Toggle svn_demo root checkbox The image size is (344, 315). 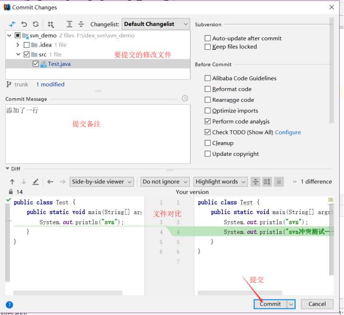coord(18,35)
